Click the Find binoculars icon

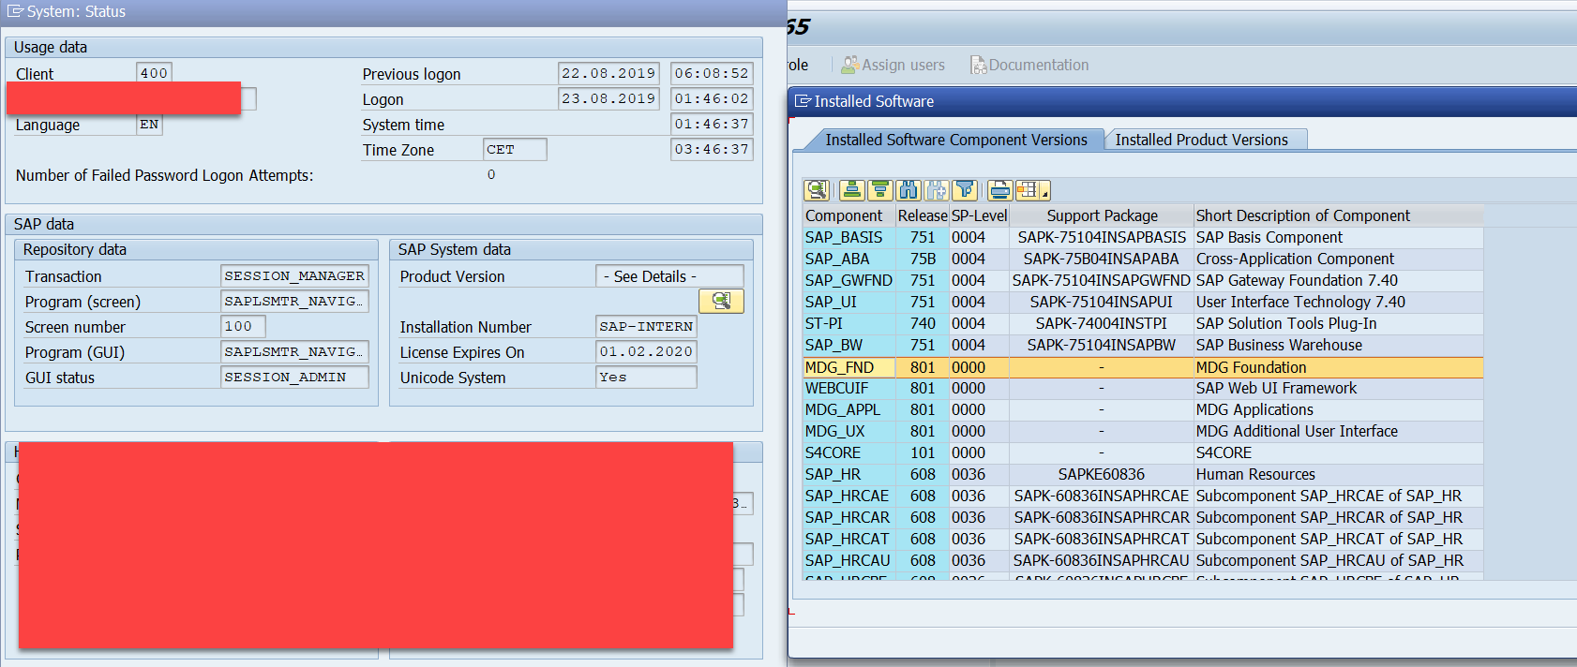tap(908, 190)
